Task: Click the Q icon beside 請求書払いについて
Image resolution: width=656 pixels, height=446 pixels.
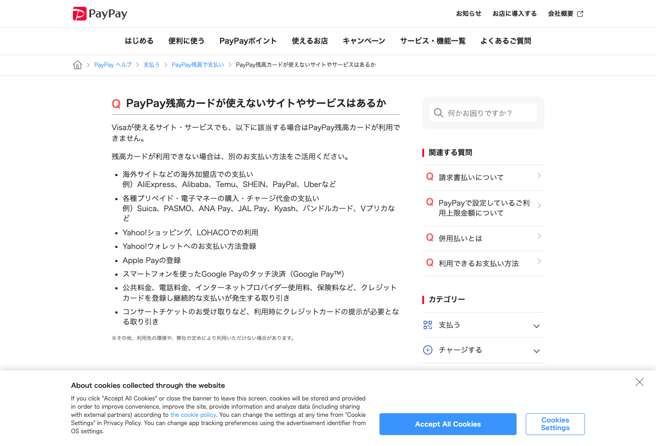Action: click(429, 177)
